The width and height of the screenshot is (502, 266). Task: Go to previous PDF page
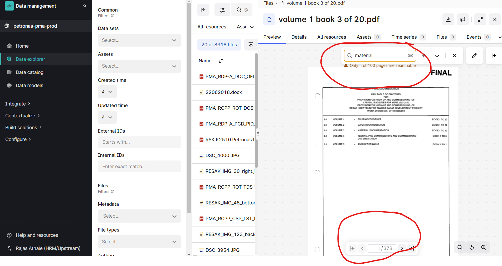[362, 248]
